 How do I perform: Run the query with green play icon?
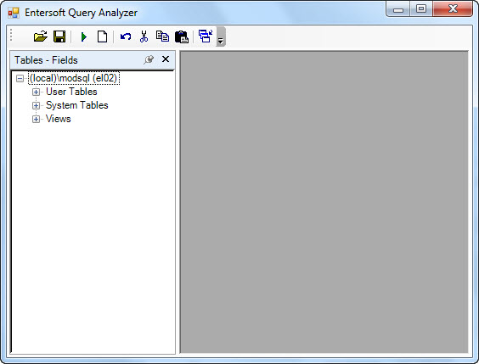pos(84,37)
